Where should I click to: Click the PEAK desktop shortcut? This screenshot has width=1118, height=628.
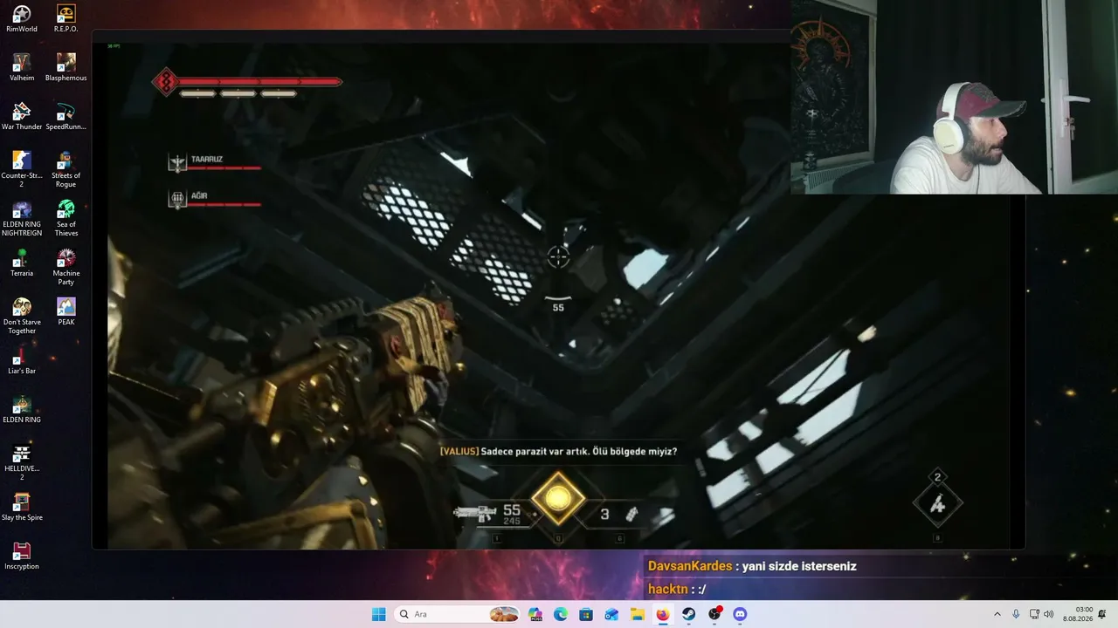[66, 311]
